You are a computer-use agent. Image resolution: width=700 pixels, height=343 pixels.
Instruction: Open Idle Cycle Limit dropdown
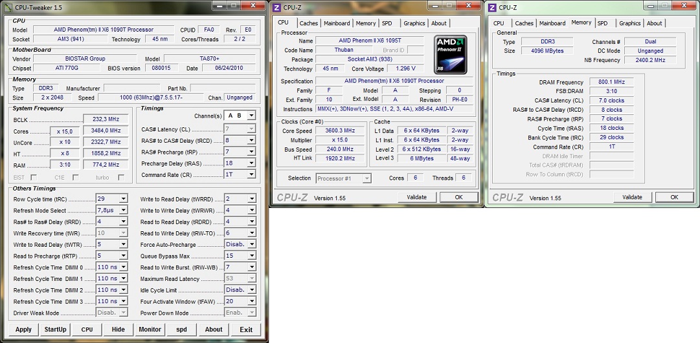click(x=252, y=290)
